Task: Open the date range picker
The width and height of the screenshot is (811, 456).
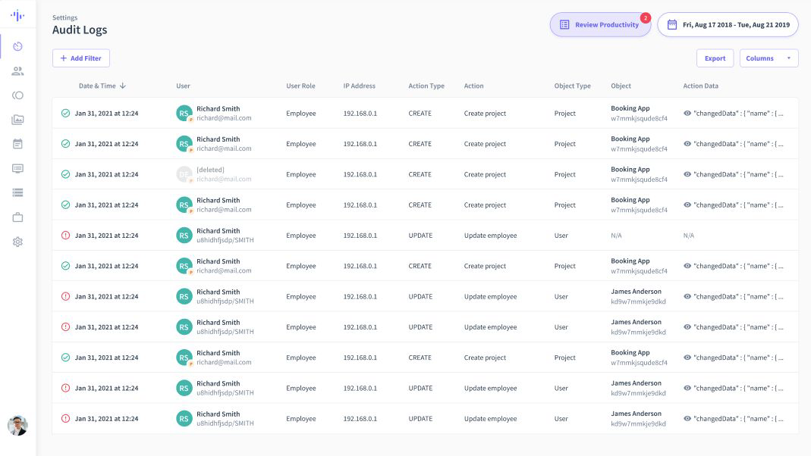Action: pyautogui.click(x=728, y=25)
